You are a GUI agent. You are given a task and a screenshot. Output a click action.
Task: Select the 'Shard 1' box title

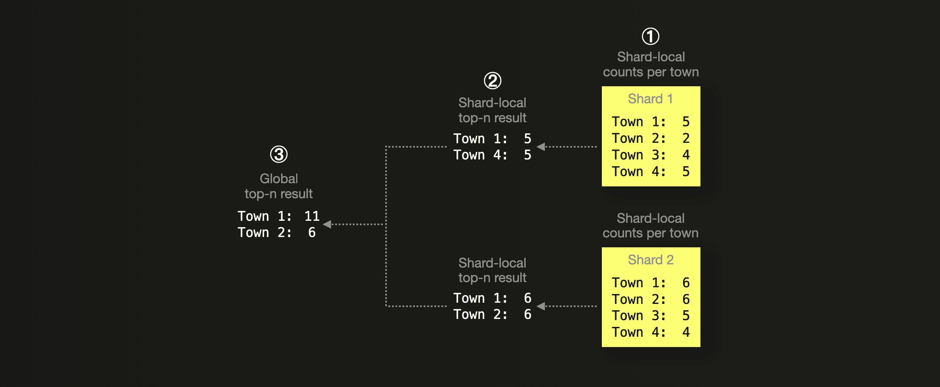pos(651,99)
